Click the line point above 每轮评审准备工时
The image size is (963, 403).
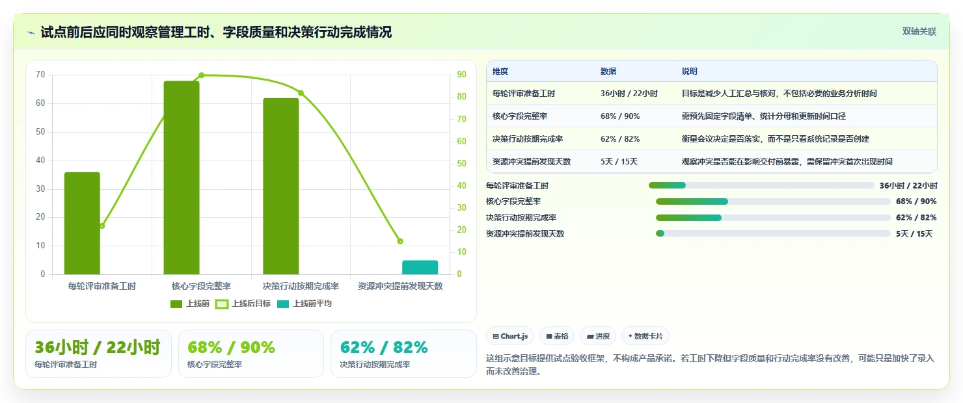(102, 226)
